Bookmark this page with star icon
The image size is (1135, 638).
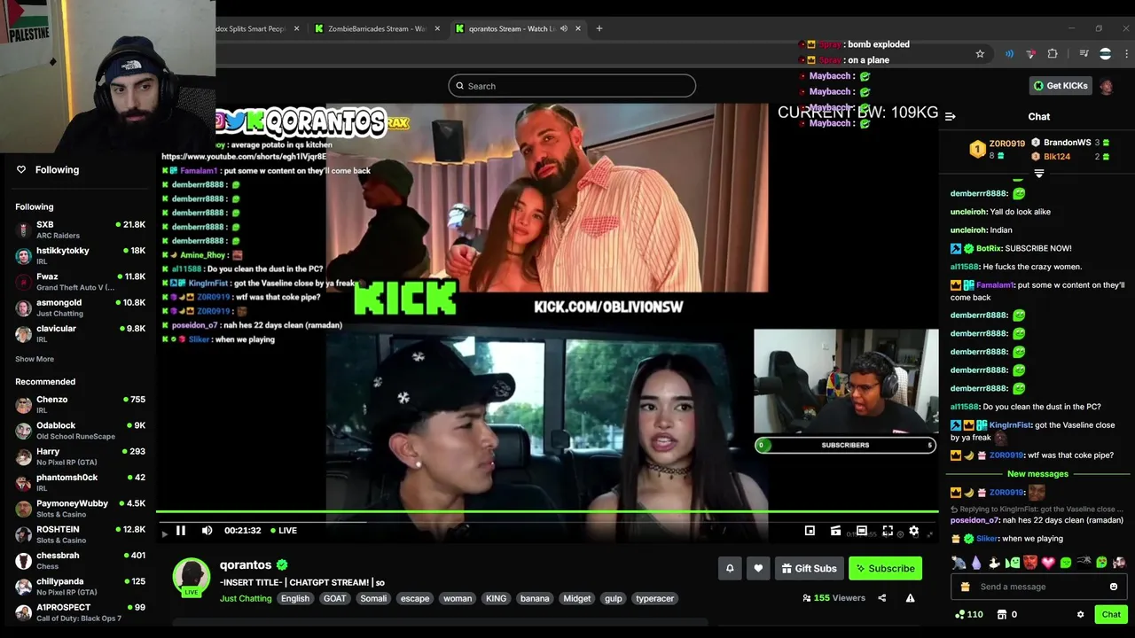tap(980, 54)
